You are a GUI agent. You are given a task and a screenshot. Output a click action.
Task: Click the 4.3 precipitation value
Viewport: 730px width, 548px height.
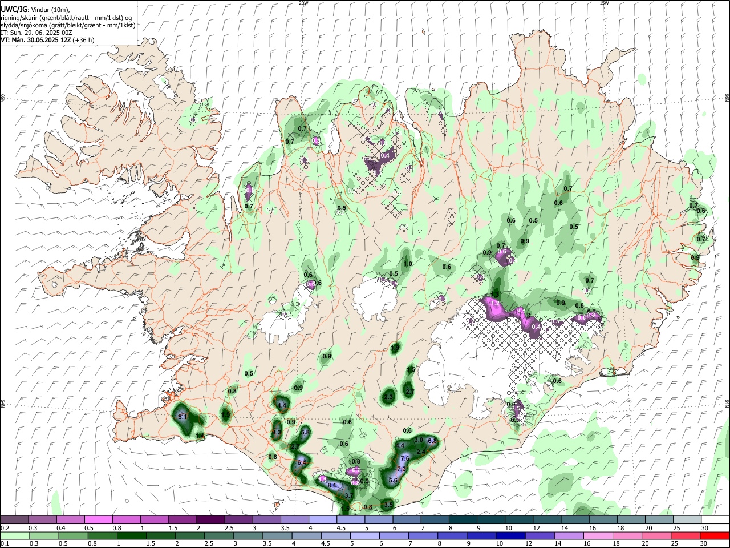(277, 432)
